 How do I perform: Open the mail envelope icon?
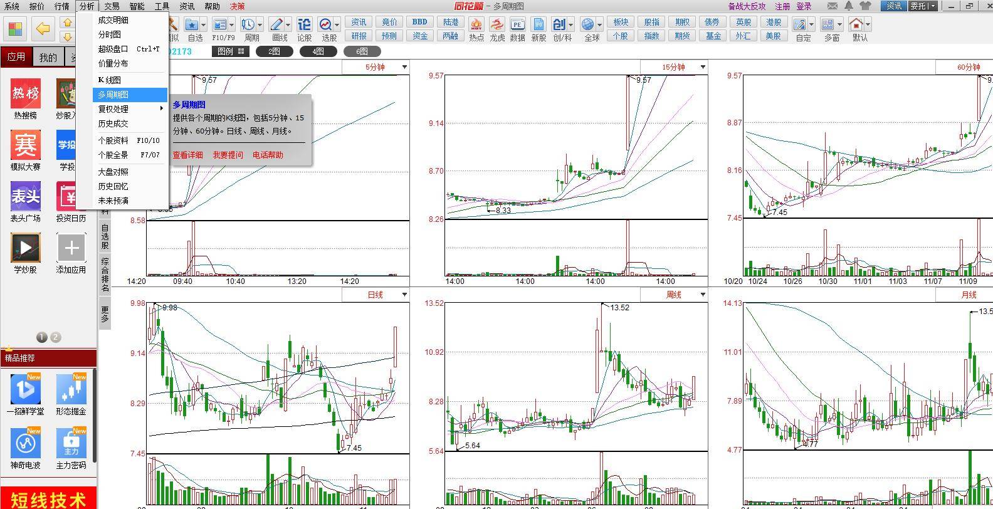(x=833, y=6)
